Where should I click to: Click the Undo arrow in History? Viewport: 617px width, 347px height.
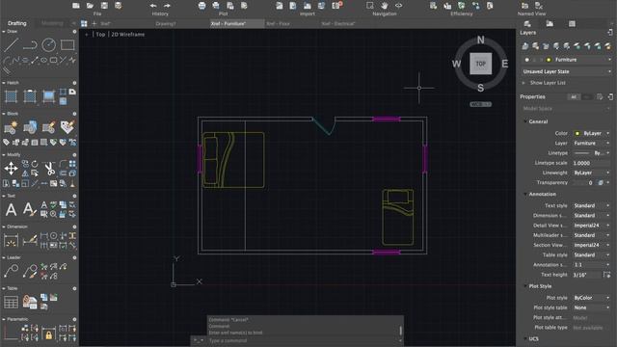pos(153,6)
